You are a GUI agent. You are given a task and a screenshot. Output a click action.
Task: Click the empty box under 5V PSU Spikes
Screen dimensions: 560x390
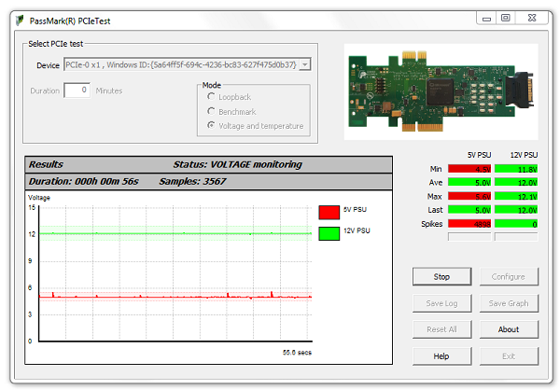469,237
